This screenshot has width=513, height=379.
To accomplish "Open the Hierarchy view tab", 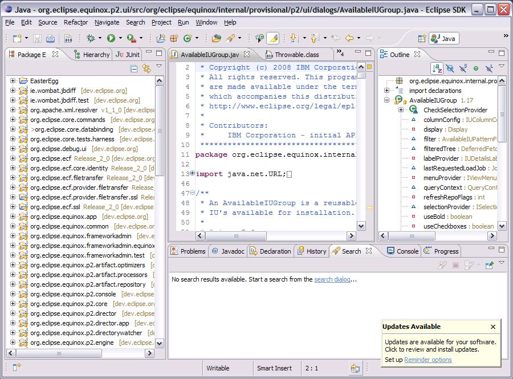I will coord(92,55).
